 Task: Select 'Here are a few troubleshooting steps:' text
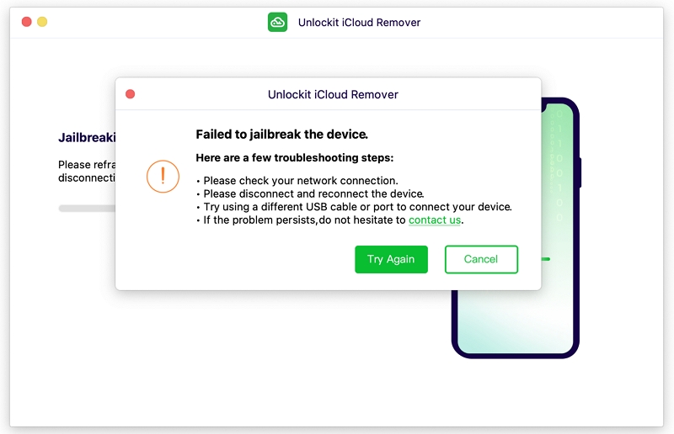click(294, 157)
